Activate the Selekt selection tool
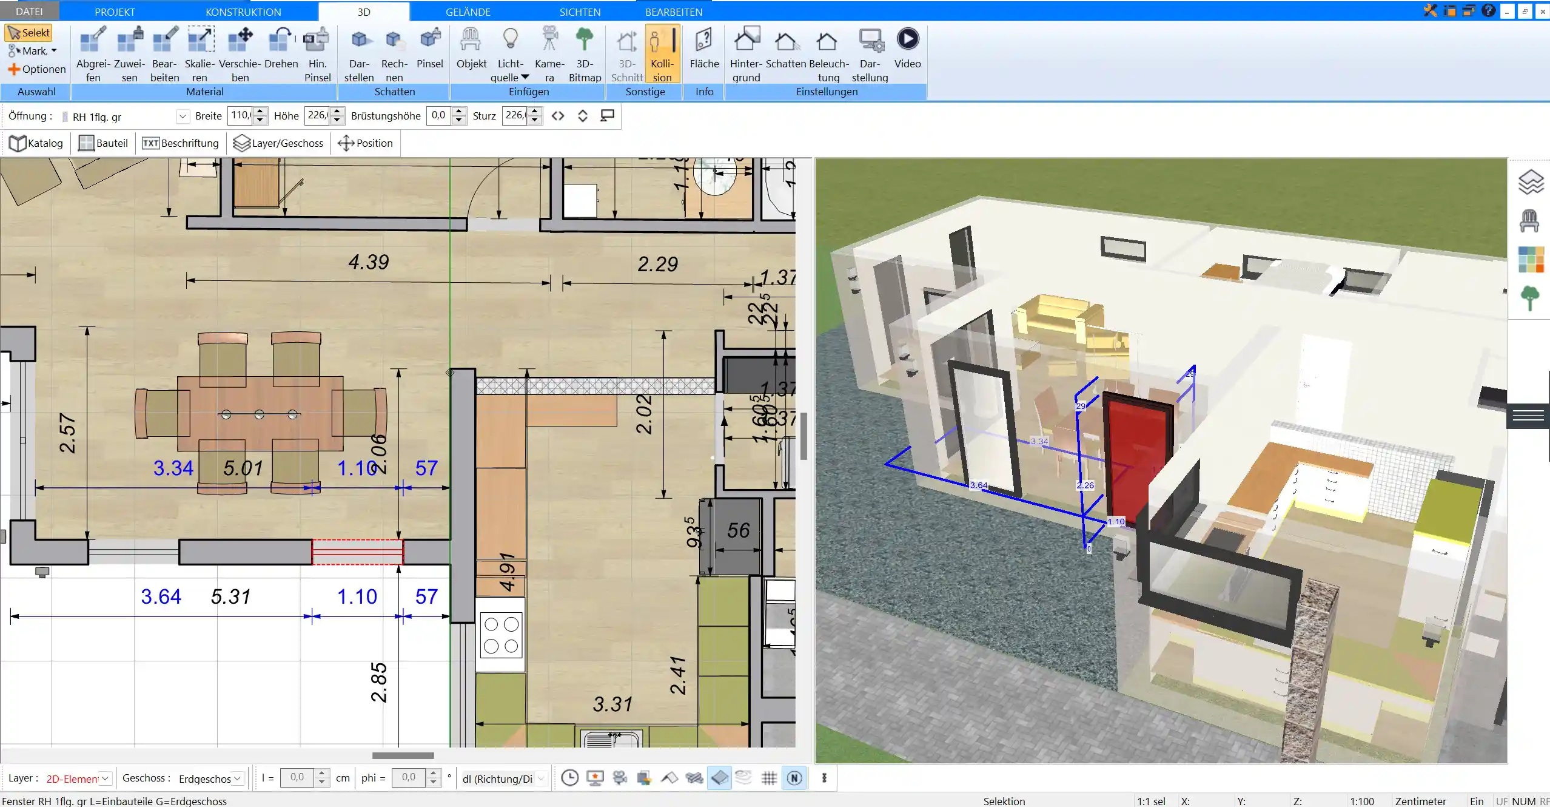This screenshot has width=1550, height=807. coord(28,33)
